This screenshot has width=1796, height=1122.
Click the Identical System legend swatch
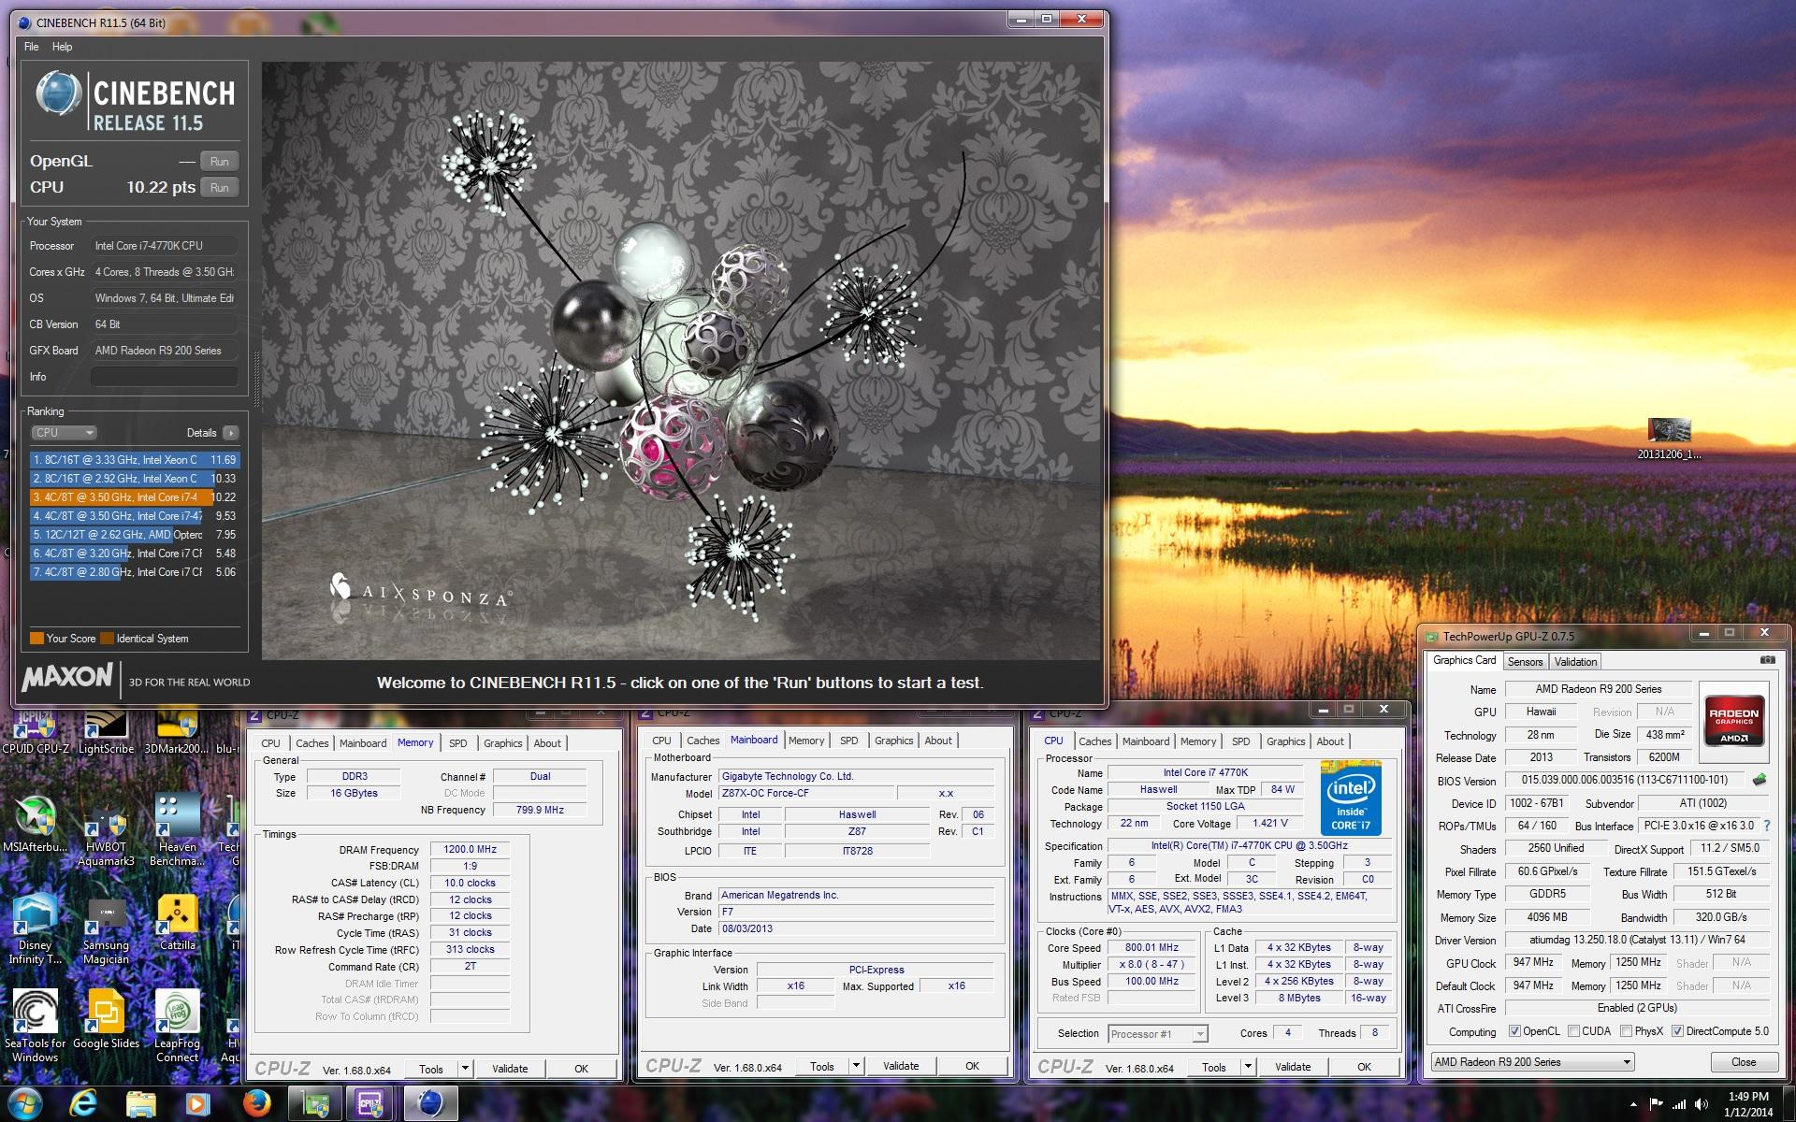click(x=107, y=639)
